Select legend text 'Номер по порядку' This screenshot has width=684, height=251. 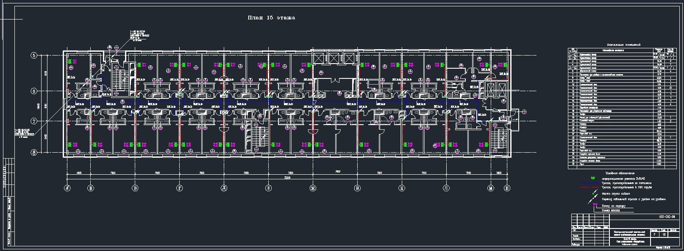[614, 206]
